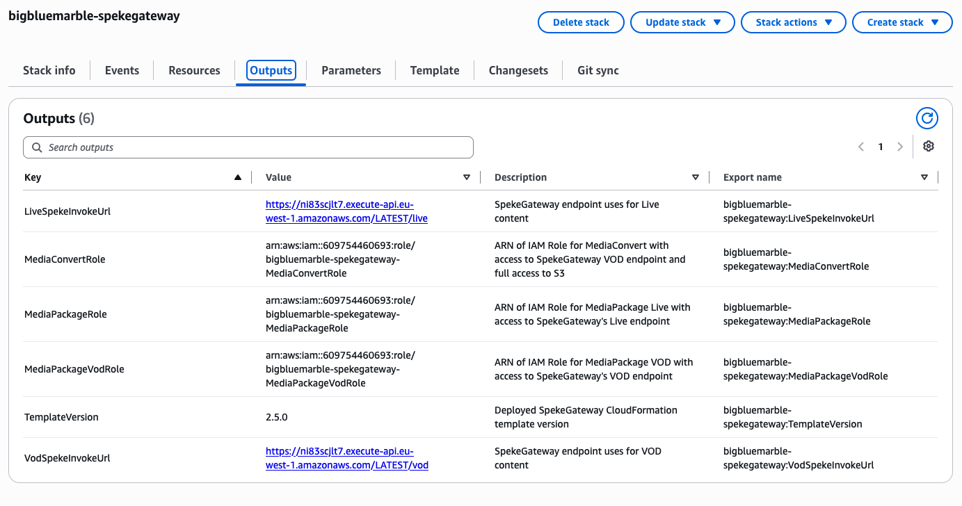Screen dimensions: 962x506
Task: Select the VodSpekeInvokeUrl key cell
Action: tap(67, 458)
